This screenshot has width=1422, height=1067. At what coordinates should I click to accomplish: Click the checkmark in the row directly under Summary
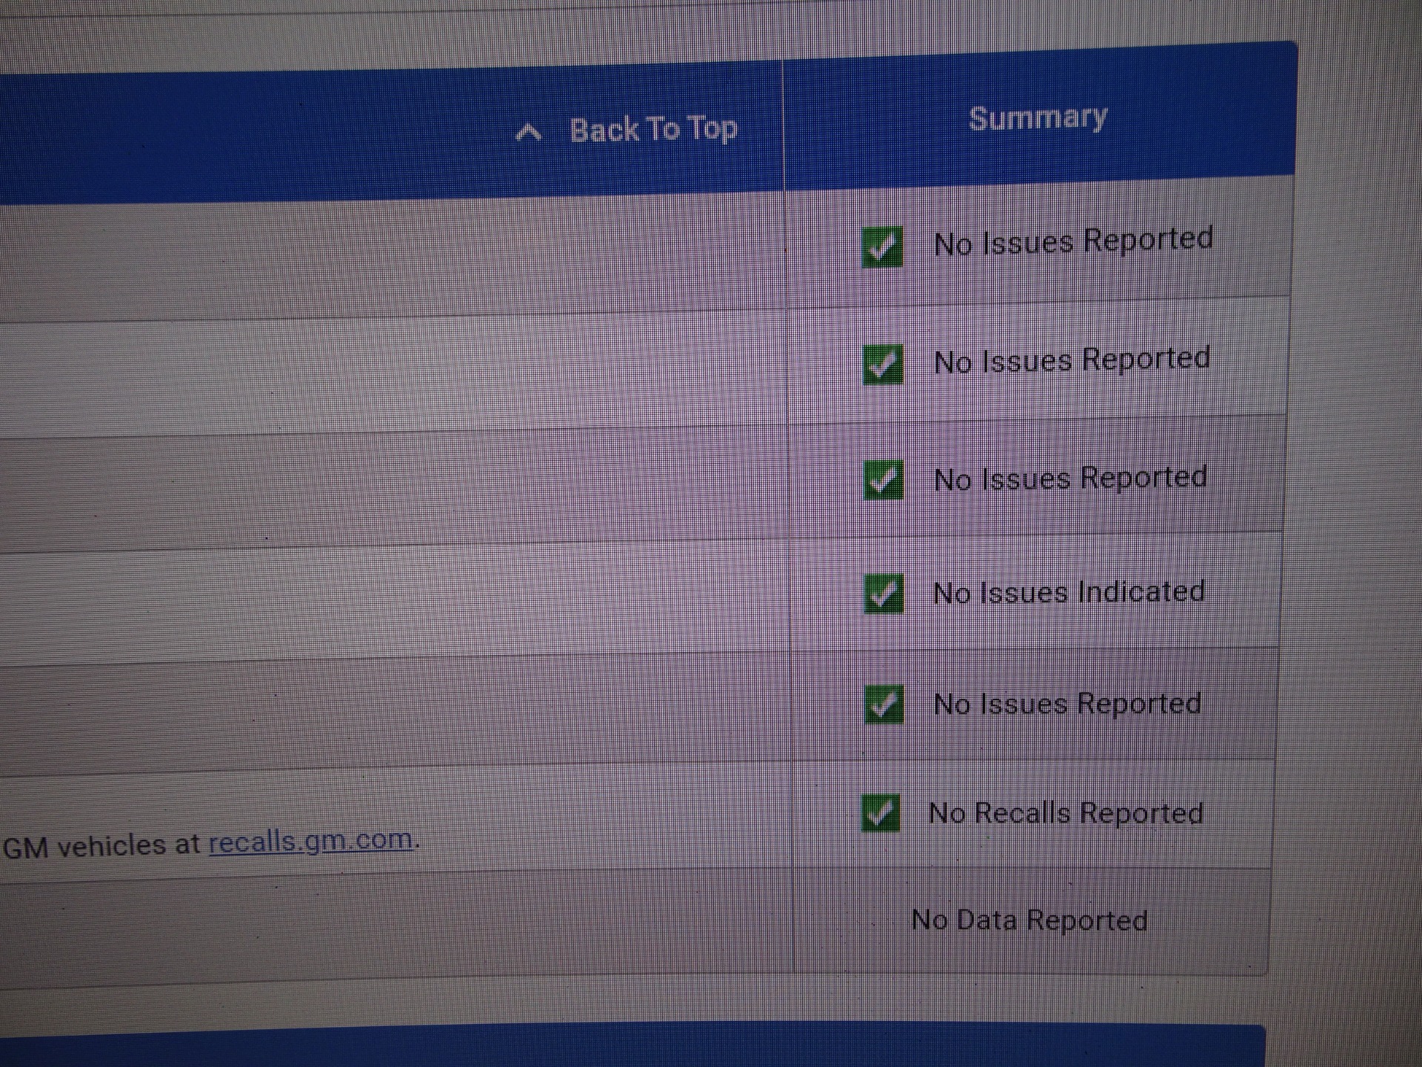883,246
